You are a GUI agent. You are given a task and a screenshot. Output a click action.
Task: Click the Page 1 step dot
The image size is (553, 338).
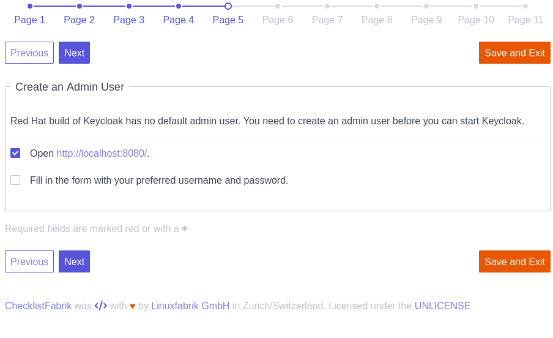tap(30, 6)
